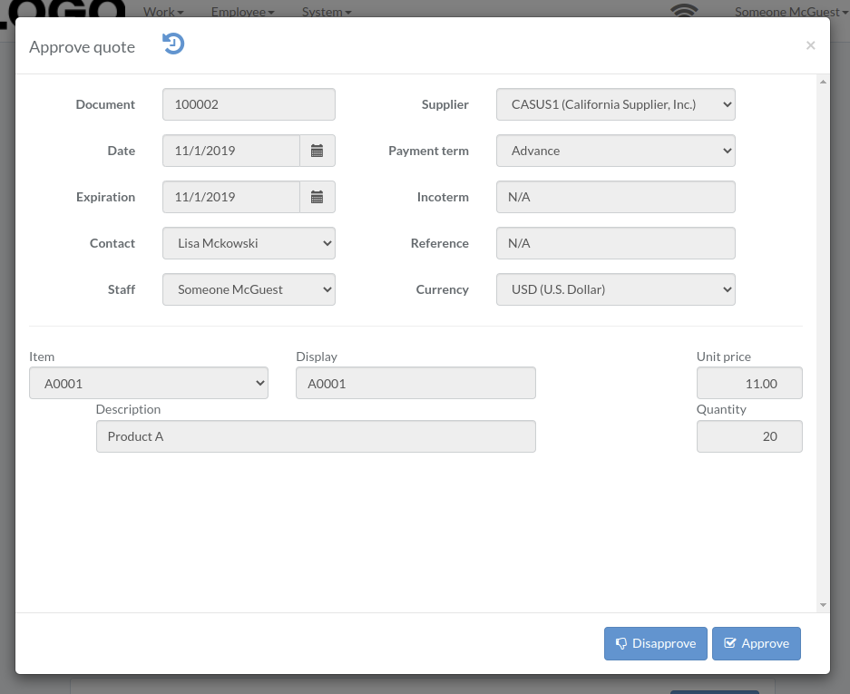Click the Approve button
Viewport: 850px width, 694px height.
[757, 643]
